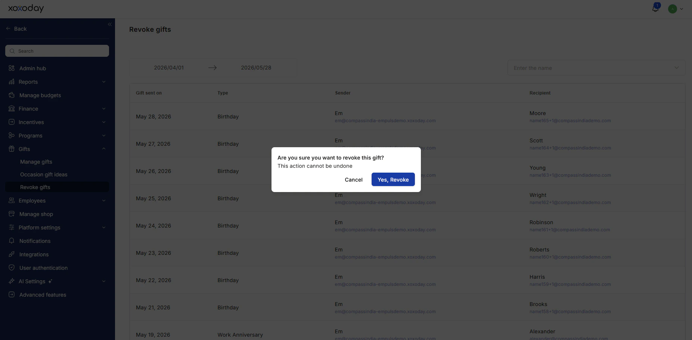Open Occasion gift ideas menu item
The height and width of the screenshot is (340, 692).
pyautogui.click(x=44, y=174)
